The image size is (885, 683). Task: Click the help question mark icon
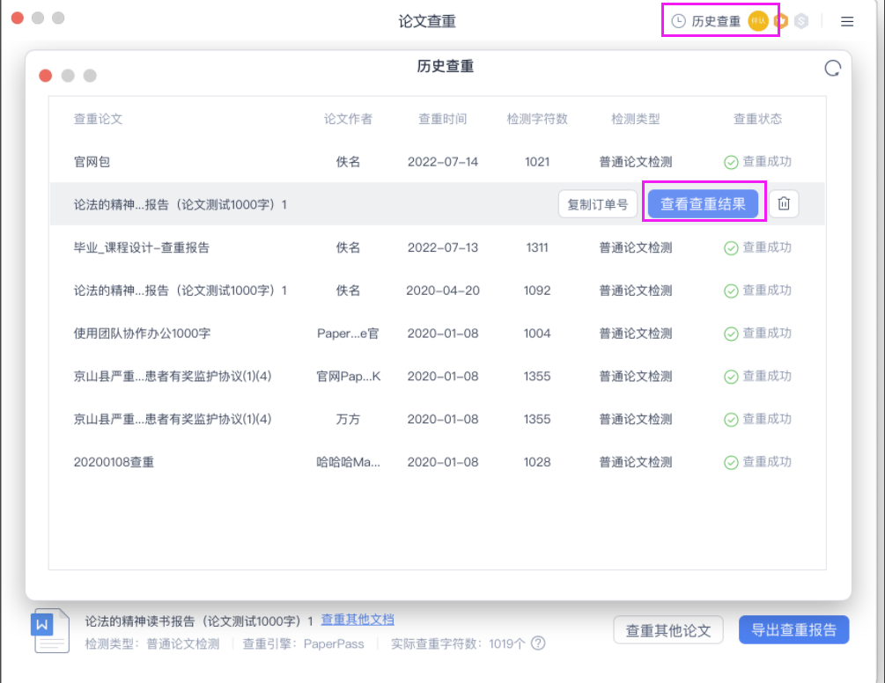tap(538, 643)
